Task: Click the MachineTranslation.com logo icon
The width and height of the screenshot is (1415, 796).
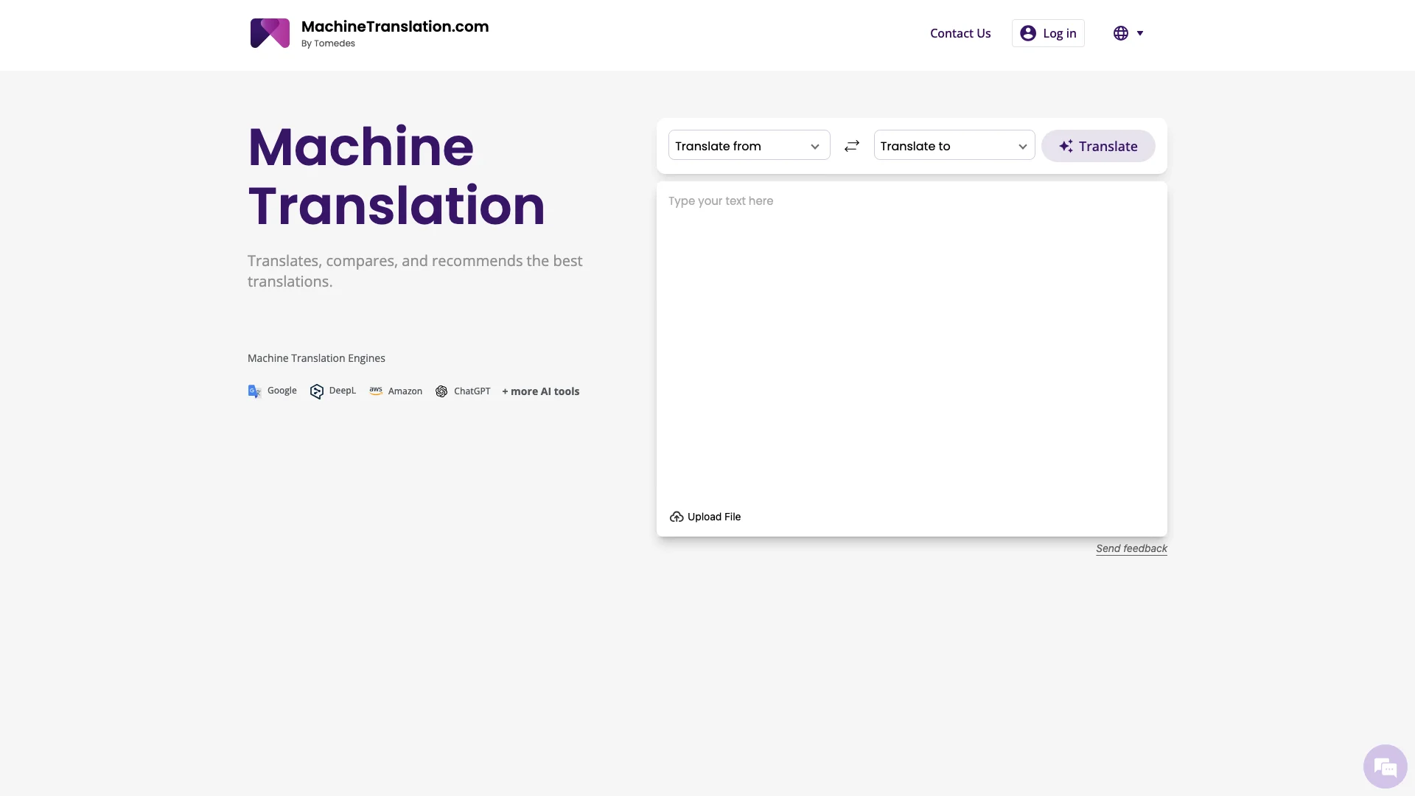Action: [269, 32]
